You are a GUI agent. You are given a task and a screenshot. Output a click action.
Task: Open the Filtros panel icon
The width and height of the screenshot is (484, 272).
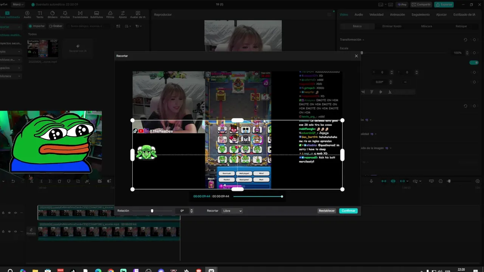(110, 14)
